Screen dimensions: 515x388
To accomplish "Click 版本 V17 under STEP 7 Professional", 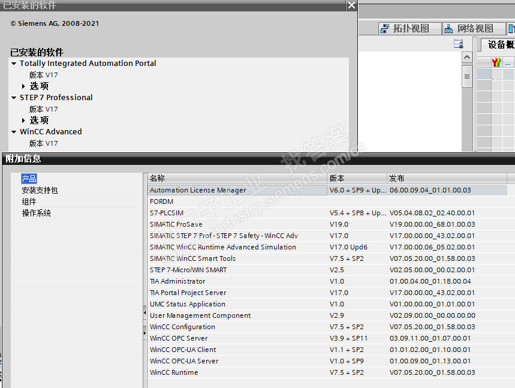I will click(43, 109).
